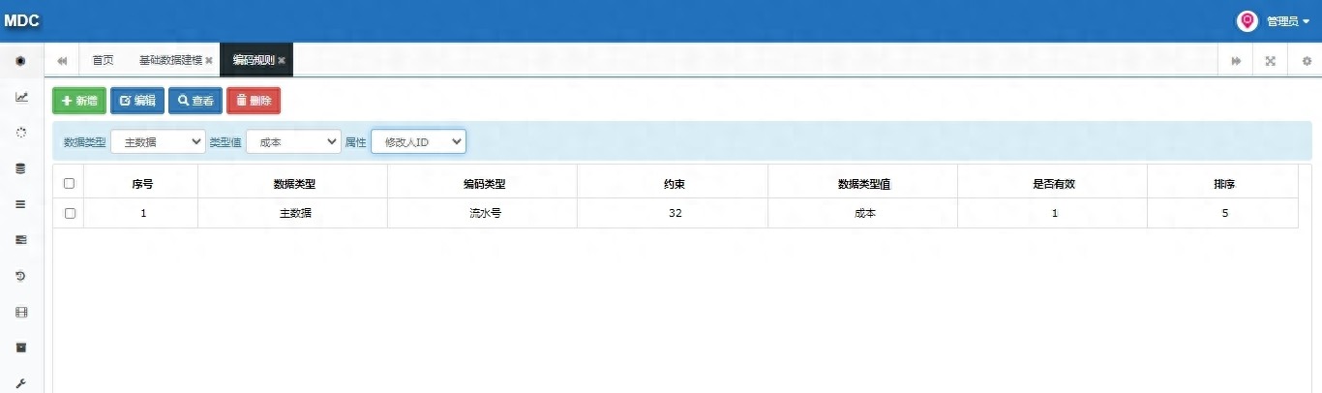Click the blue 编辑 button
This screenshot has height=393, width=1322.
(137, 101)
